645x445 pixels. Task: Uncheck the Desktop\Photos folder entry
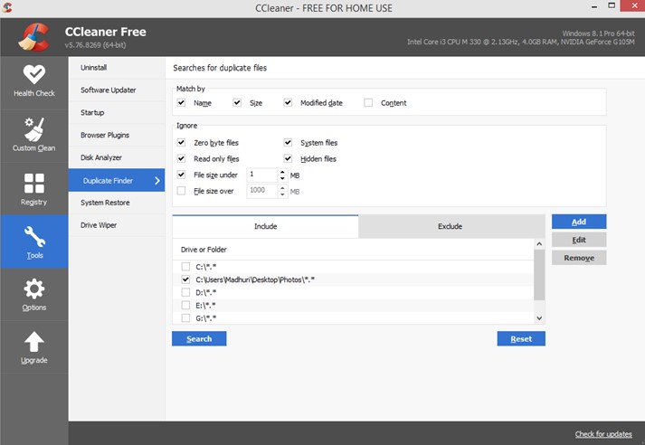point(185,279)
